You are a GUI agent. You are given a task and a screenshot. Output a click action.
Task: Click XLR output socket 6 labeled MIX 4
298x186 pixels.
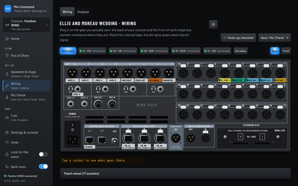click(x=100, y=73)
